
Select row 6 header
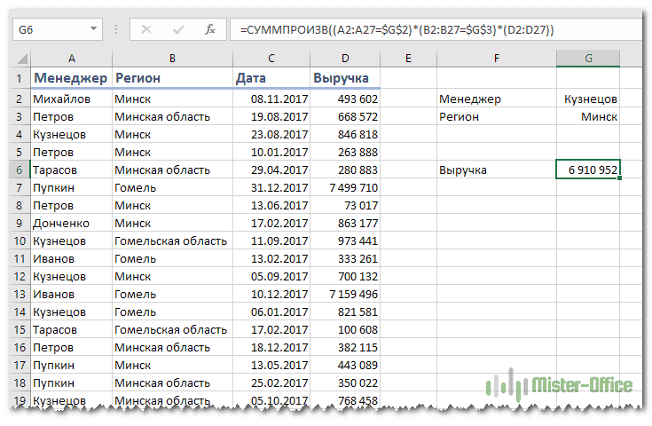click(19, 170)
